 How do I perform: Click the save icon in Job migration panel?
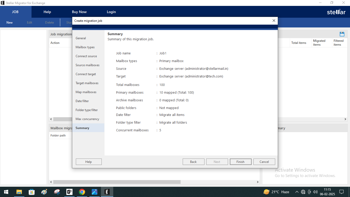point(342,34)
